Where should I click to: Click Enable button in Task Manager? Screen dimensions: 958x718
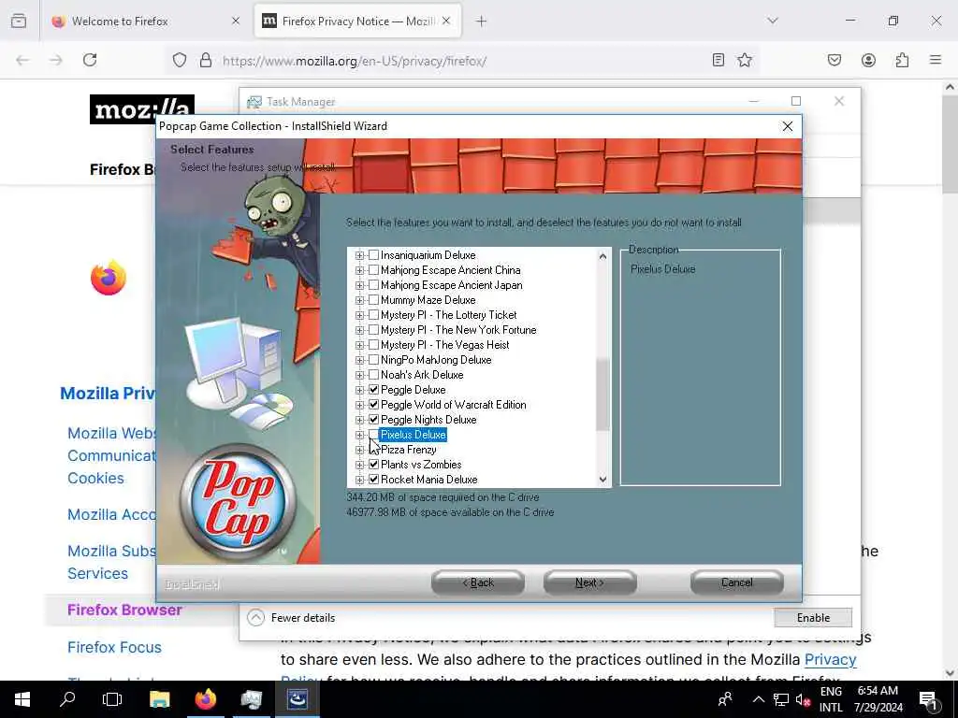pyautogui.click(x=813, y=618)
